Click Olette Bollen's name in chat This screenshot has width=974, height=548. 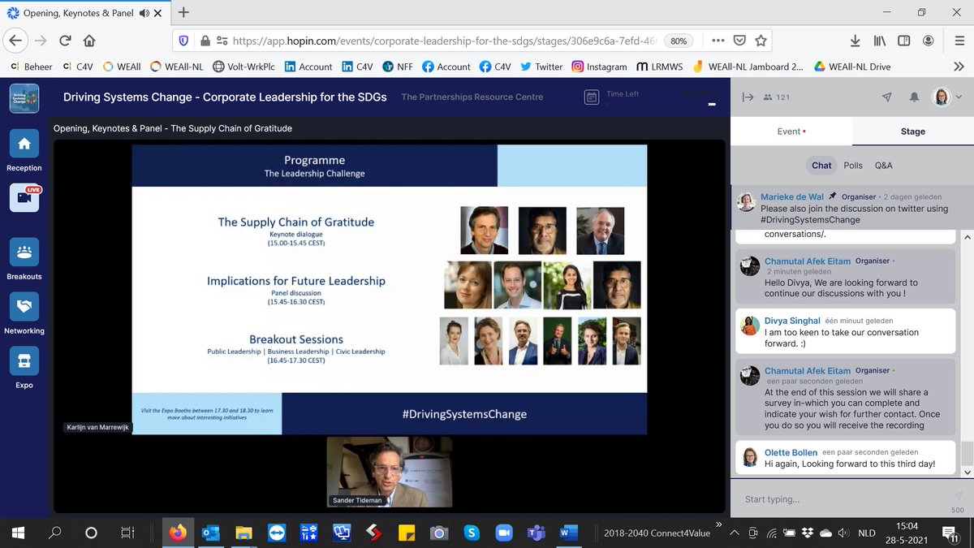pos(791,452)
